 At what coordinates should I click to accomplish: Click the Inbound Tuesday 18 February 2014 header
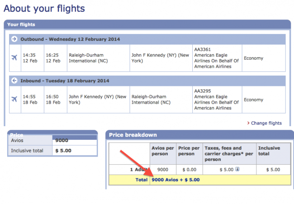65,81
